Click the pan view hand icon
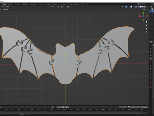This screenshot has width=154, height=116. pos(146,25)
